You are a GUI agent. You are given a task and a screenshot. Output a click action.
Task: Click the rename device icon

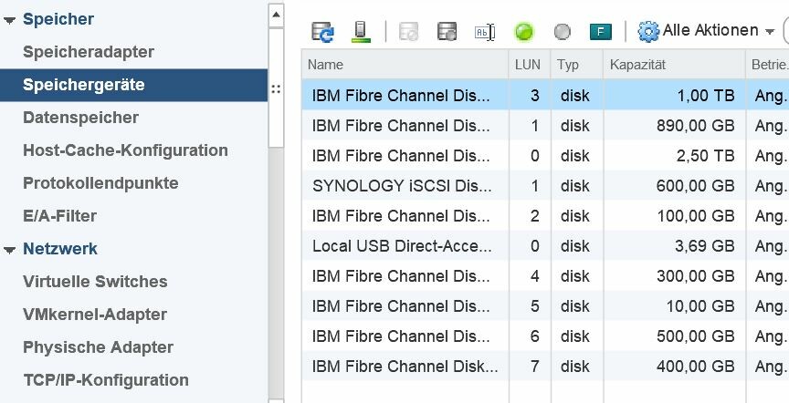click(x=485, y=32)
